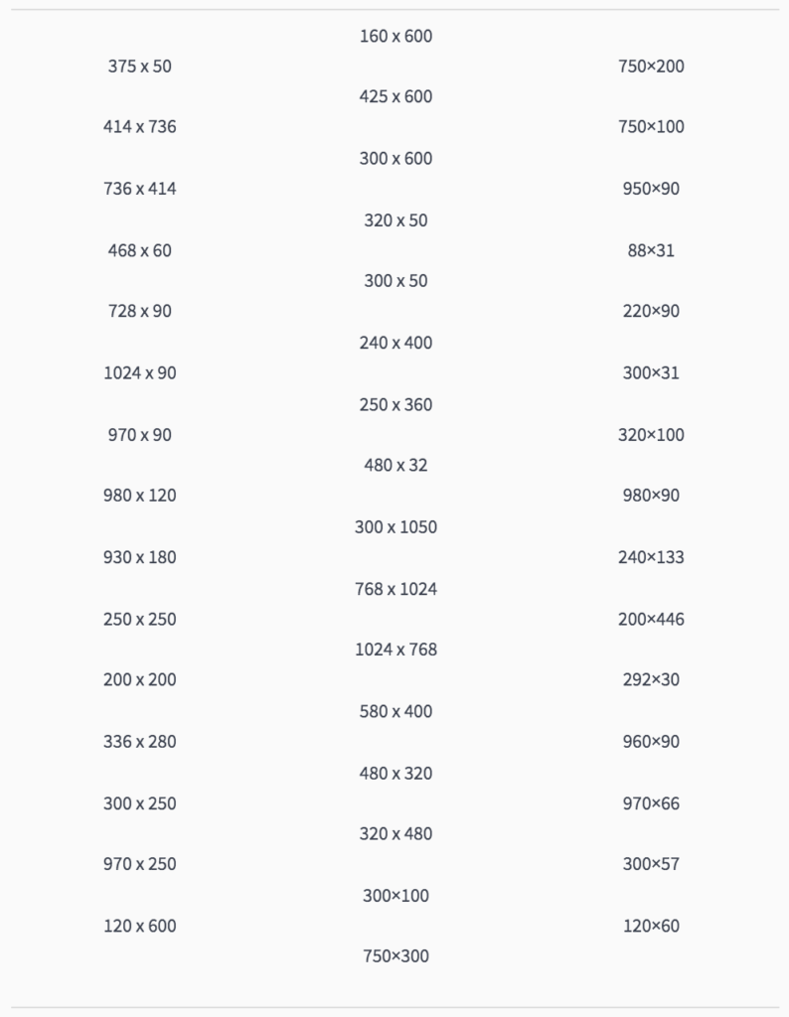Open the 320 x 480 size
Screen dimensions: 789x1017
[395, 833]
